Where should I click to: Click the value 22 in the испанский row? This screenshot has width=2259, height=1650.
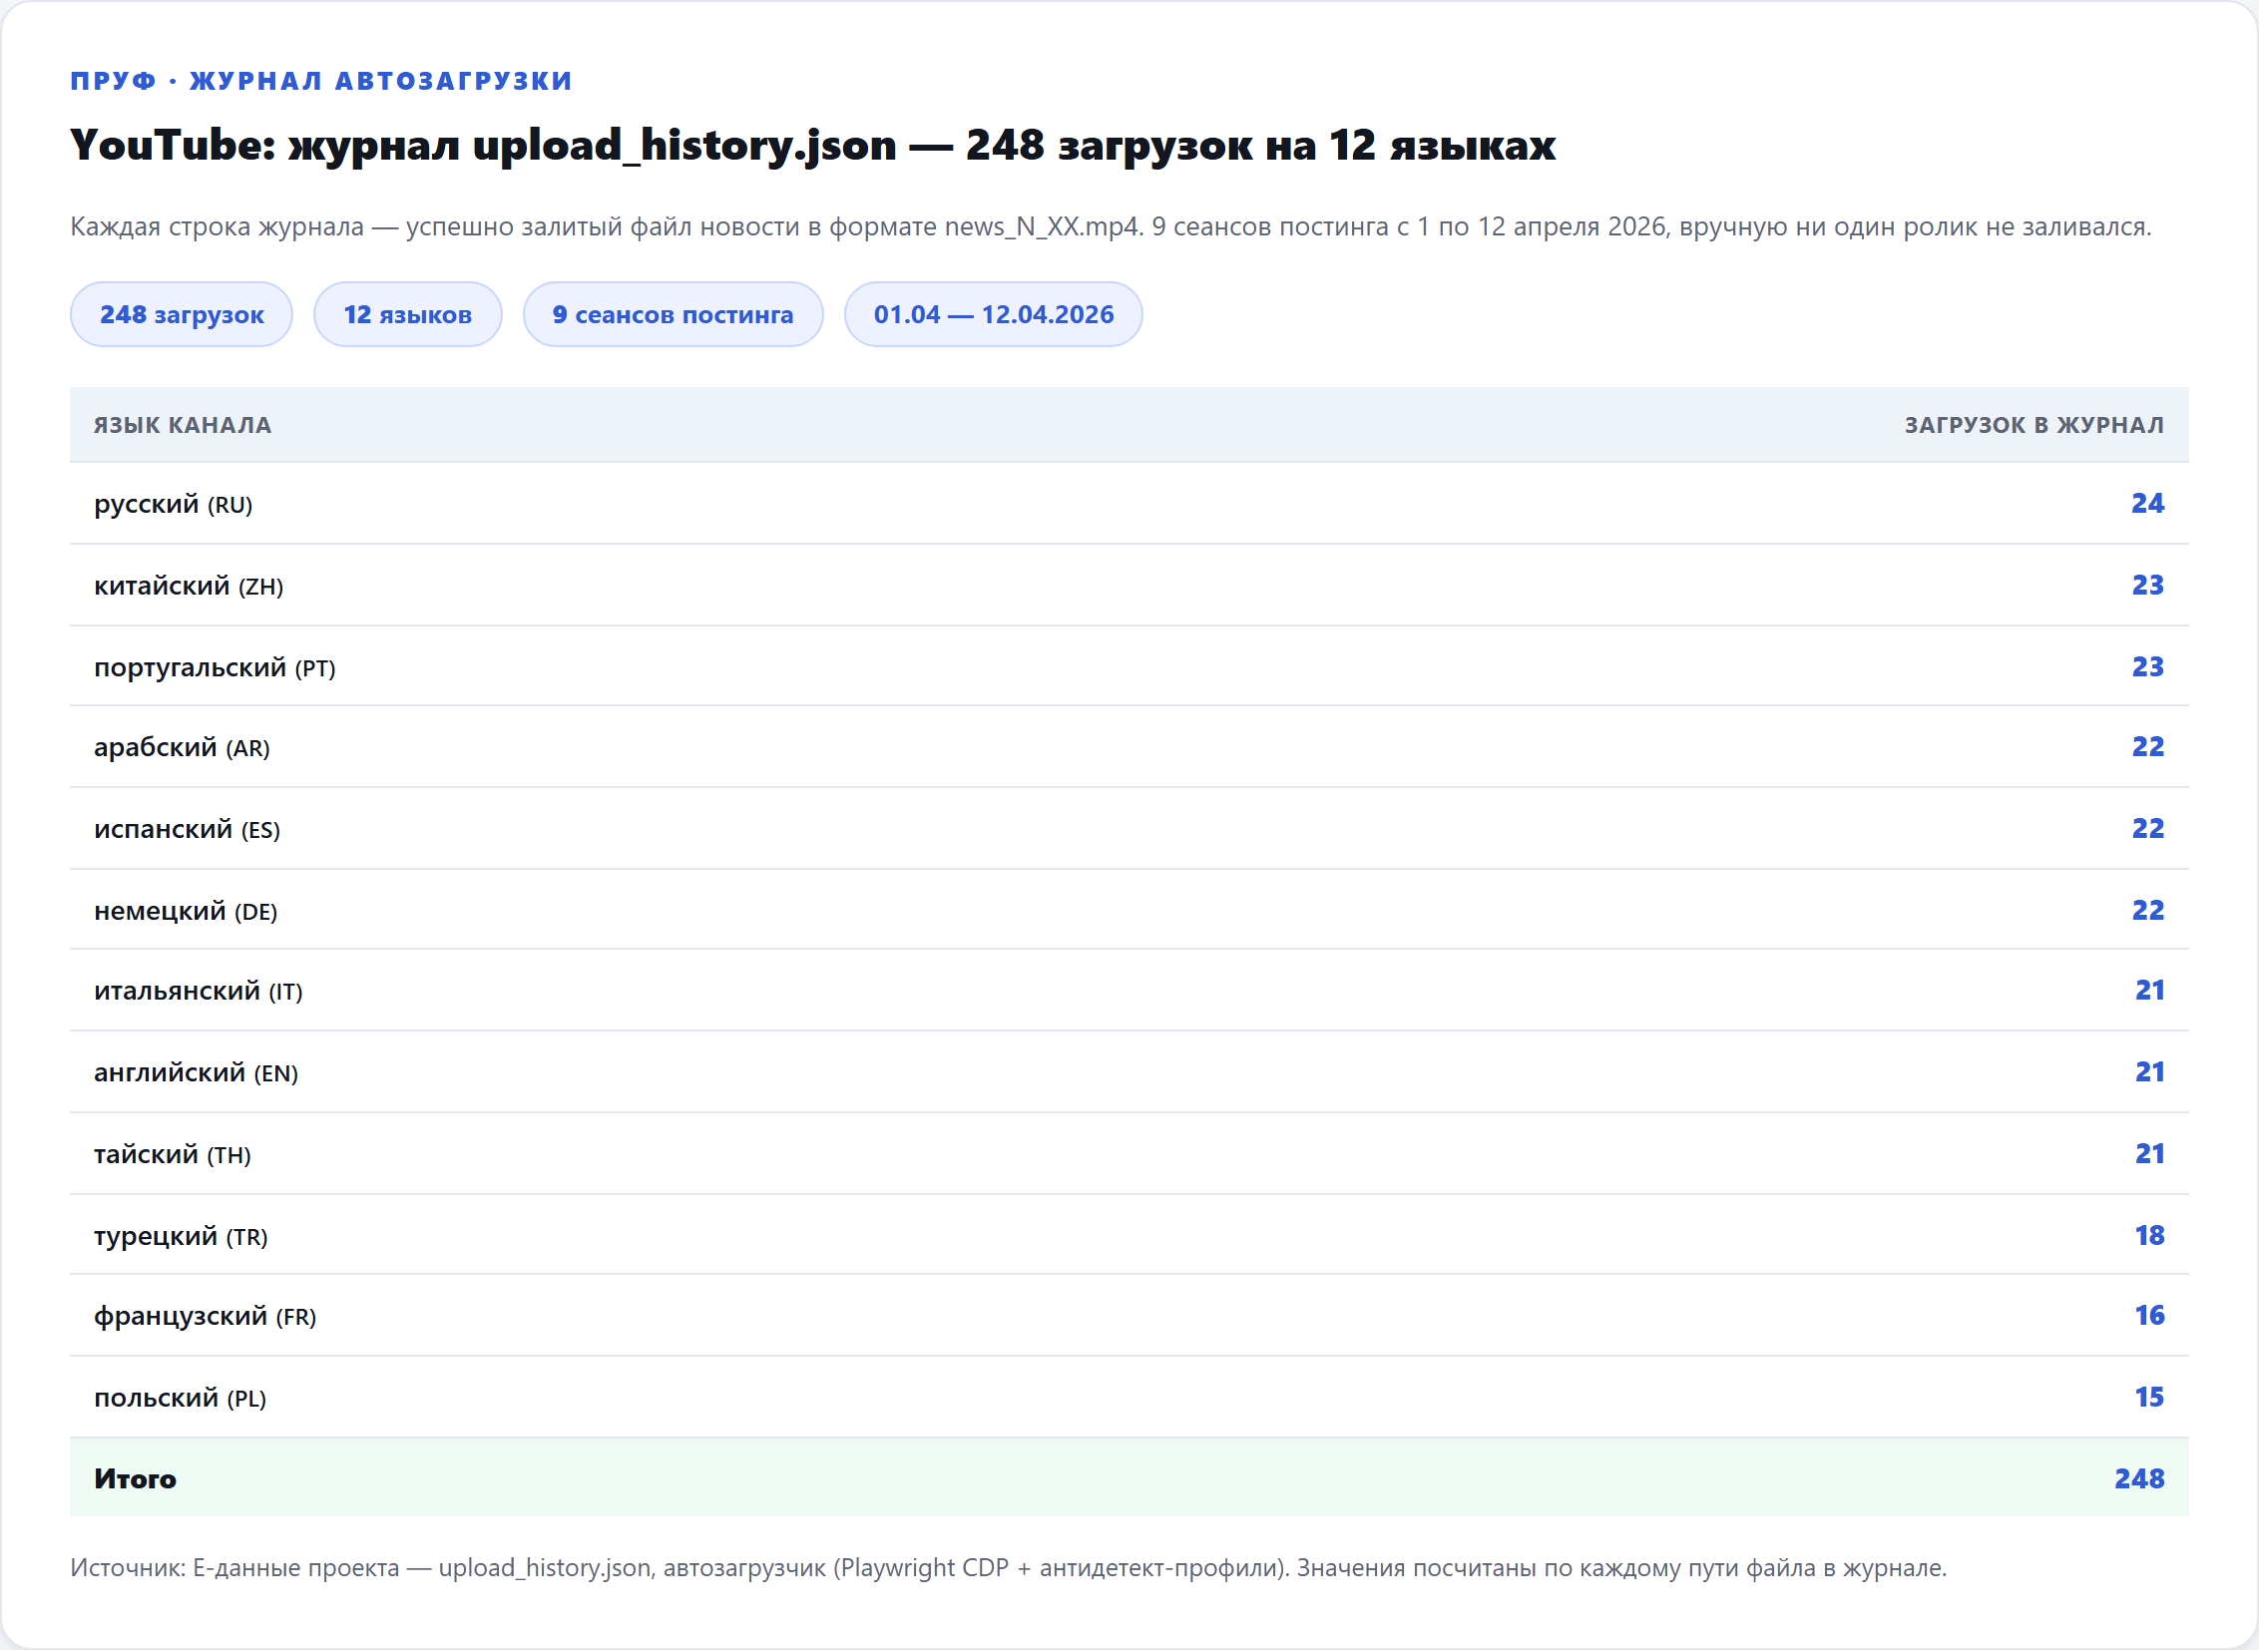2148,829
